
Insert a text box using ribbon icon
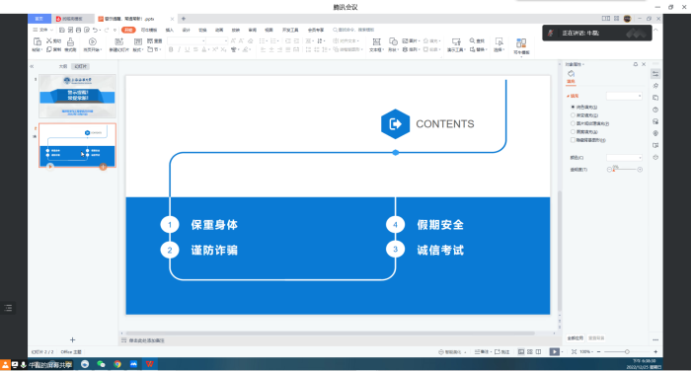pyautogui.click(x=376, y=41)
